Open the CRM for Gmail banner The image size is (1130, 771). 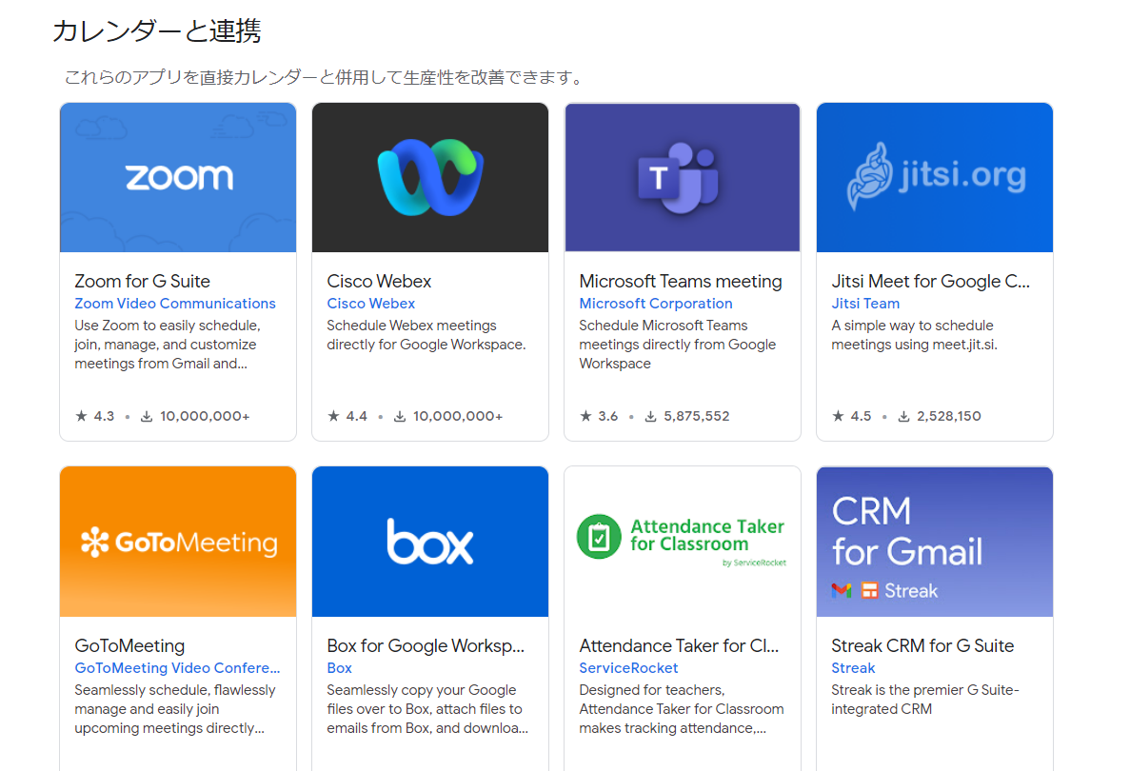point(935,542)
